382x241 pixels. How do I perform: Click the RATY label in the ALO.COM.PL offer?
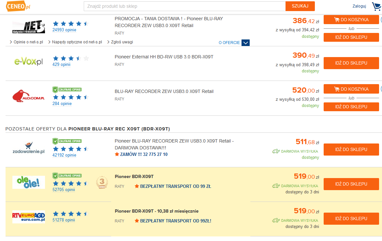coord(119,99)
